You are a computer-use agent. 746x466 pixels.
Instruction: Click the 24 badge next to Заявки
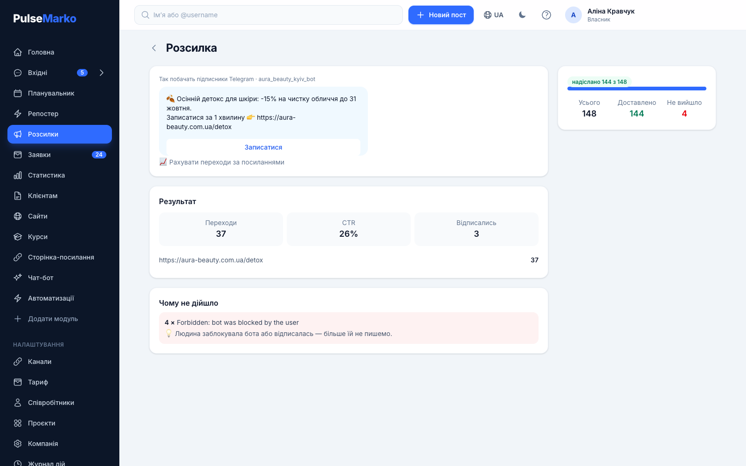[x=99, y=155]
